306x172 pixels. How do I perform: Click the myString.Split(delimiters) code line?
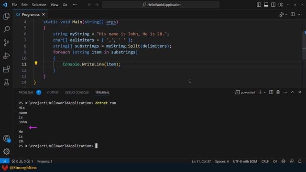[112, 46]
